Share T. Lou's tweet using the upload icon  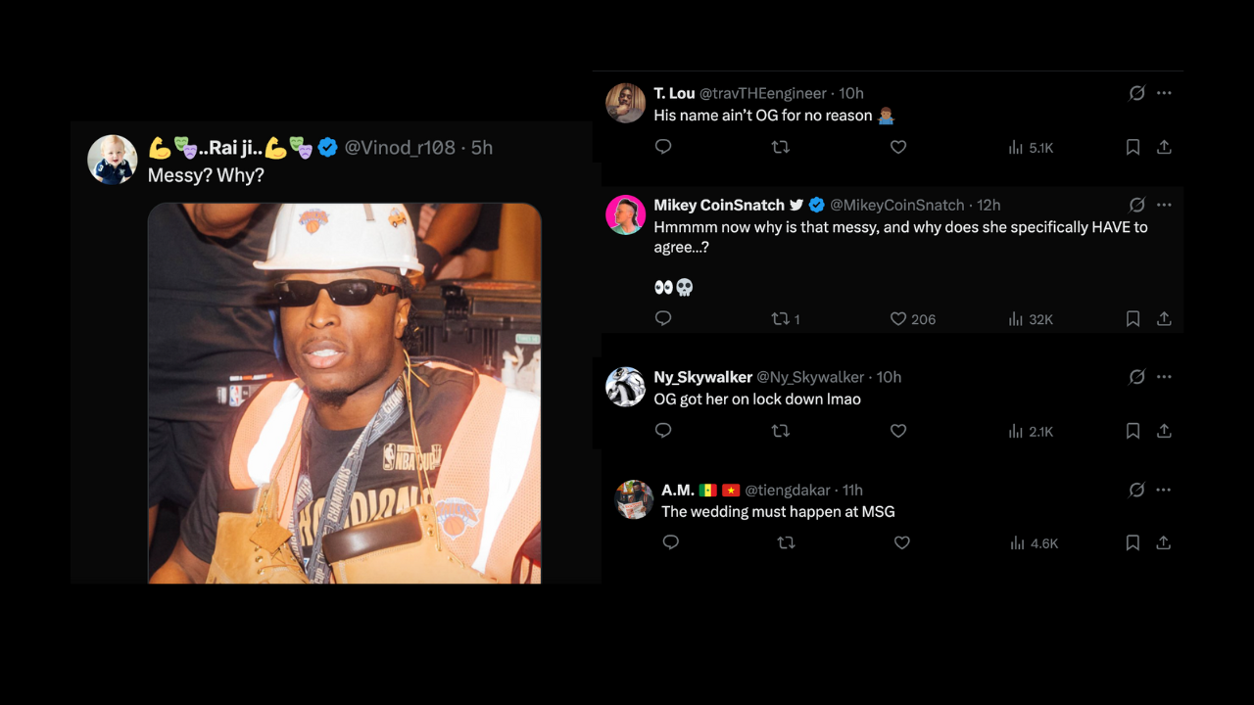[1164, 147]
